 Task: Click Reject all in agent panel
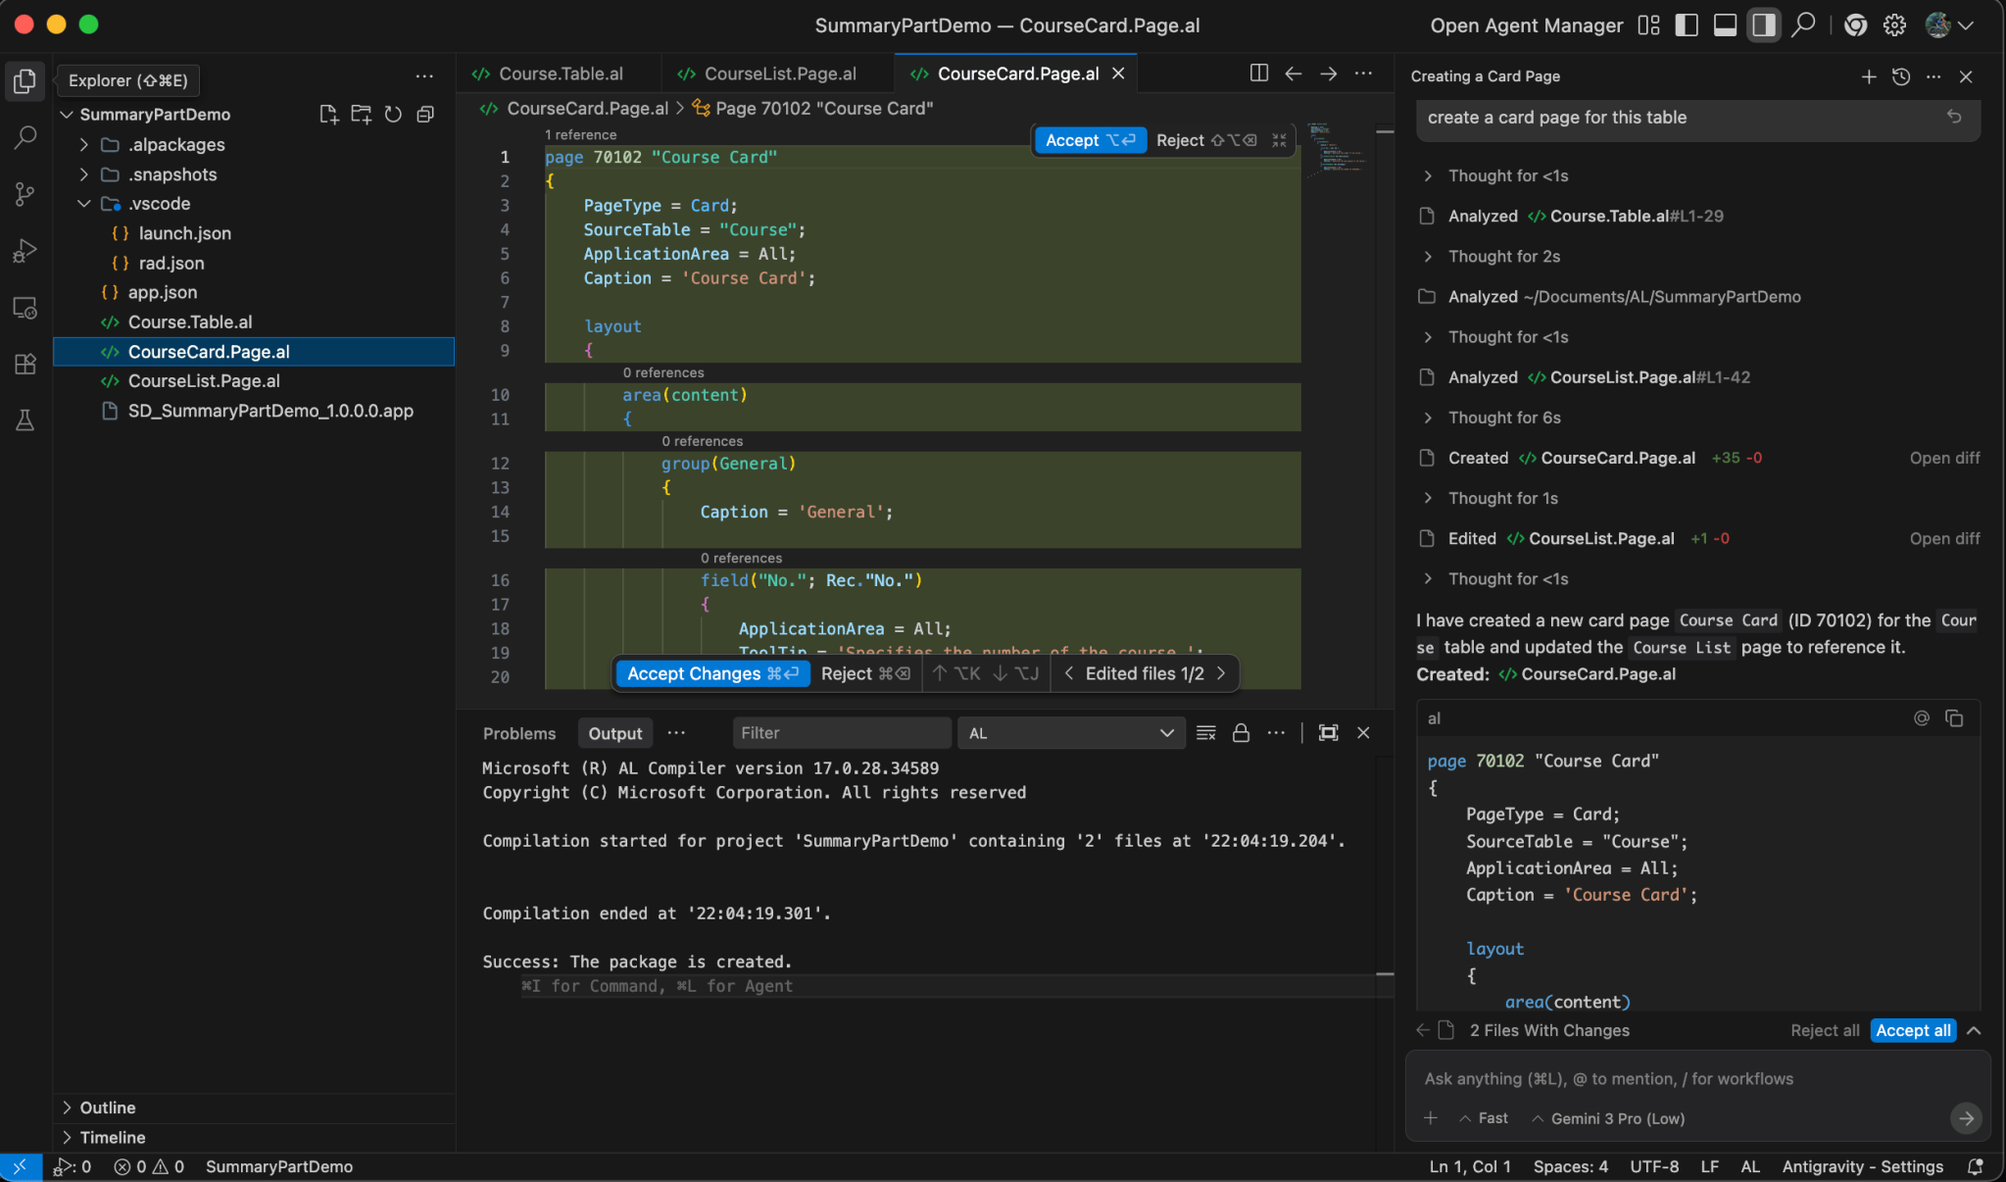coord(1825,1030)
